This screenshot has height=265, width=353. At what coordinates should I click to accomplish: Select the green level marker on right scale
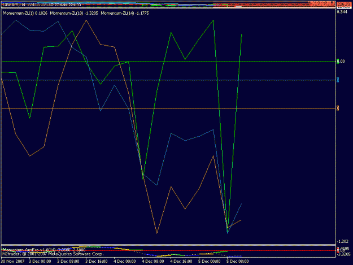338,61
